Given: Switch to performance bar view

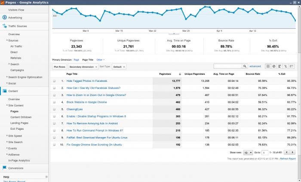Looking at the screenshot, I should coord(279,66).
